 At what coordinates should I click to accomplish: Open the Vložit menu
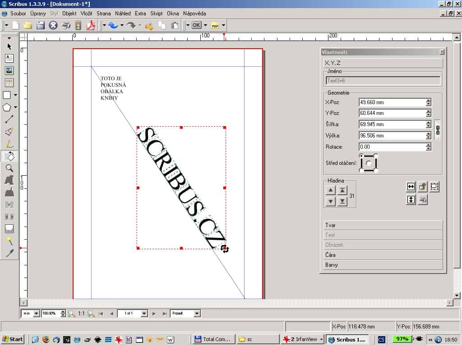pos(86,14)
